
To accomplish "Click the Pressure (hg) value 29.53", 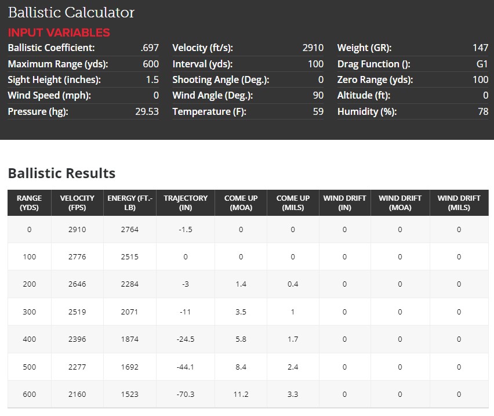I will pyautogui.click(x=147, y=111).
